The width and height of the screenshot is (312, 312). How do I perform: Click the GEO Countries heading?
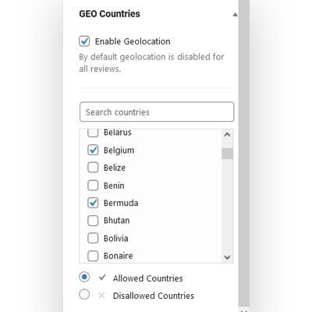coord(109,14)
